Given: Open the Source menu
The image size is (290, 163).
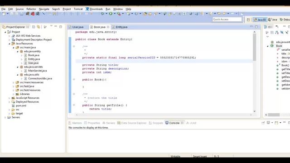Looking at the screenshot, I should 19,9.
